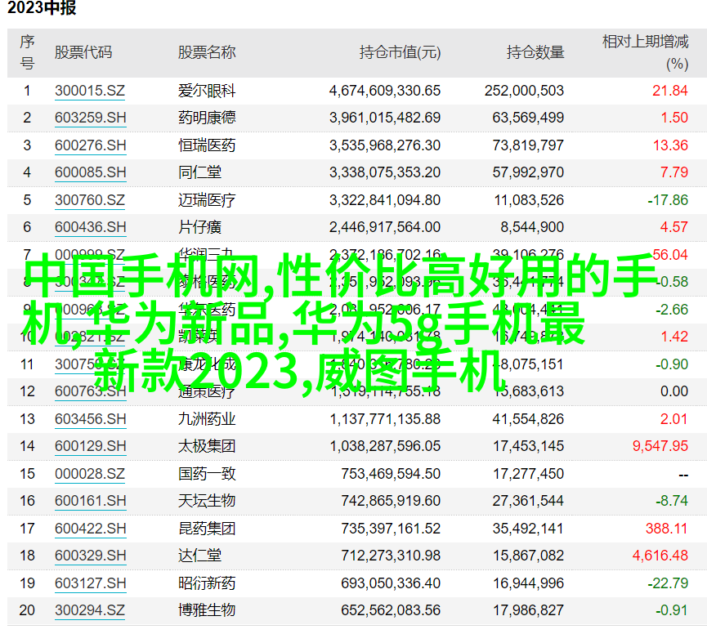Select stock name 恒瑞医药
The image size is (707, 634).
click(x=207, y=145)
